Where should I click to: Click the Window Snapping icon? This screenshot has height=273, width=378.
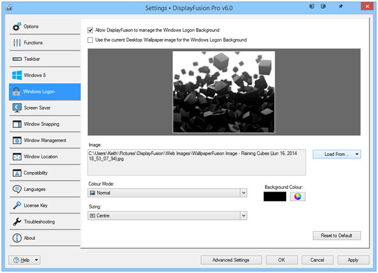click(x=17, y=124)
